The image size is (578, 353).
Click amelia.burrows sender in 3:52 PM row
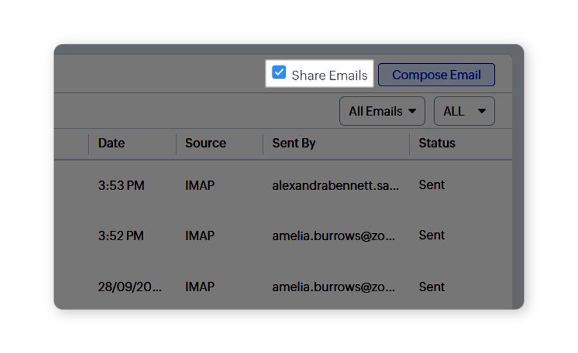pyautogui.click(x=334, y=236)
